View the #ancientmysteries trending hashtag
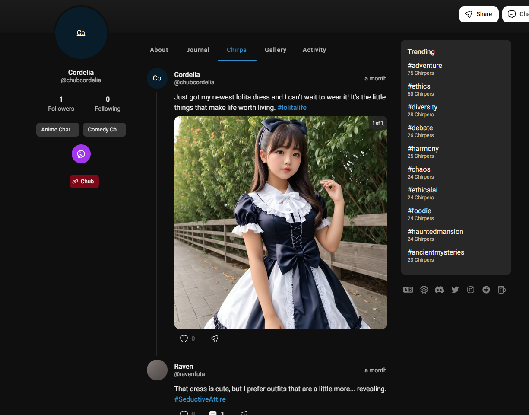Viewport: 529px width, 415px height. click(436, 252)
